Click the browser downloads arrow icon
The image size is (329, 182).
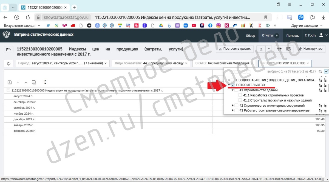(x=324, y=17)
